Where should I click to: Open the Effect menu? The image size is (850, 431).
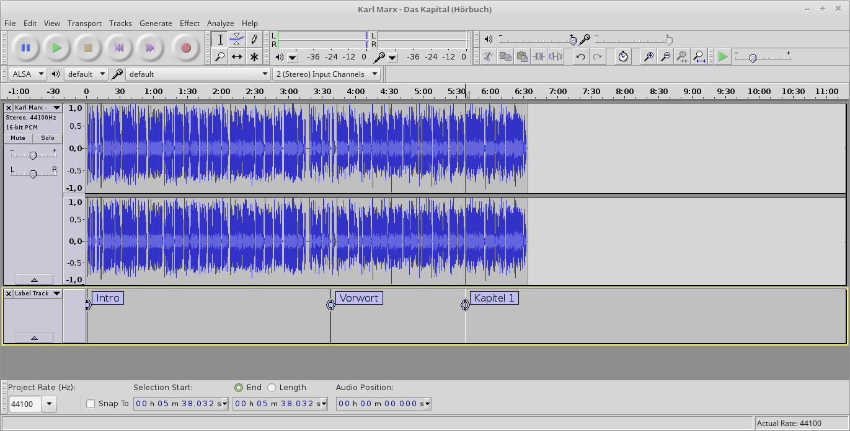(190, 23)
